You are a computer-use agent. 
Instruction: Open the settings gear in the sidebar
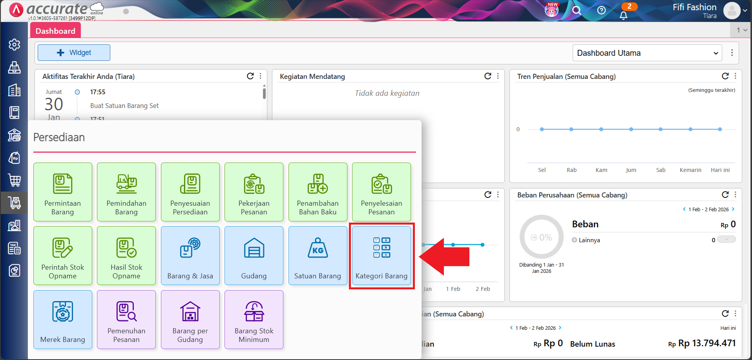click(x=14, y=45)
